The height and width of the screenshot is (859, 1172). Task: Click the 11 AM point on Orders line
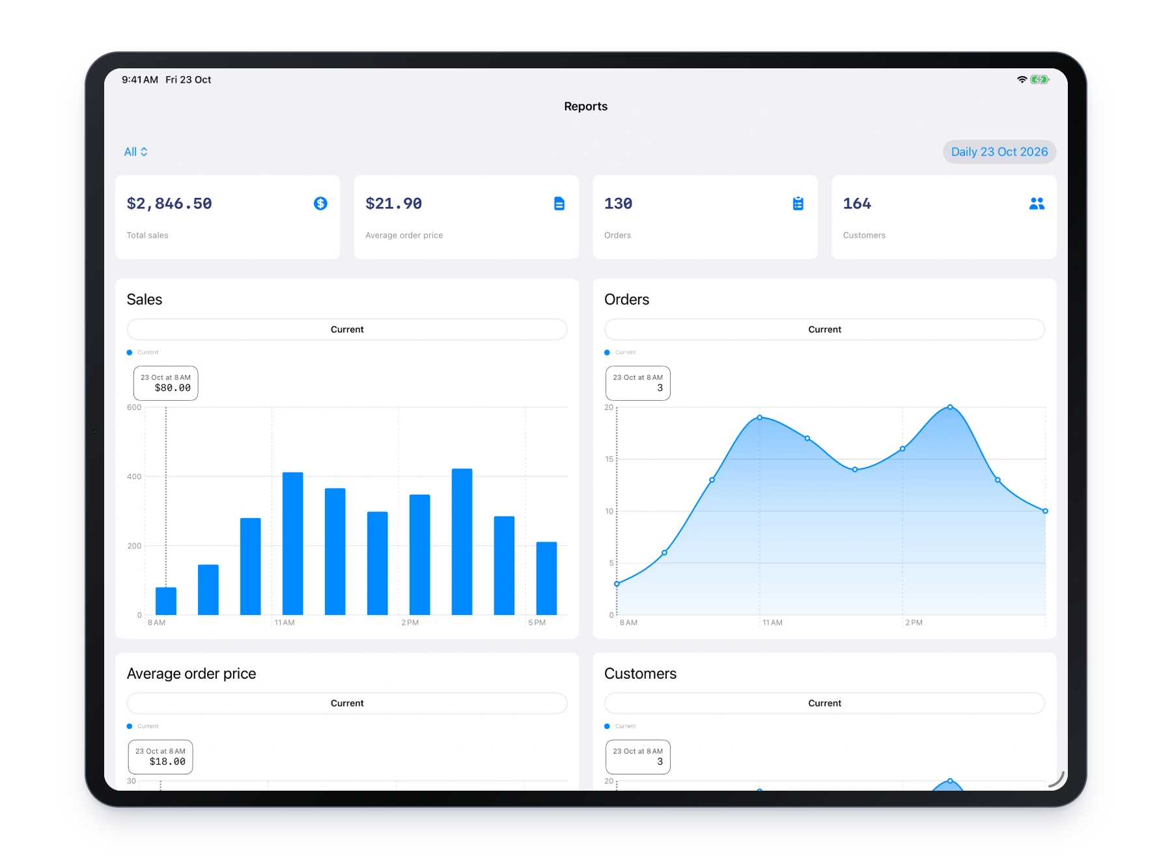pos(759,417)
